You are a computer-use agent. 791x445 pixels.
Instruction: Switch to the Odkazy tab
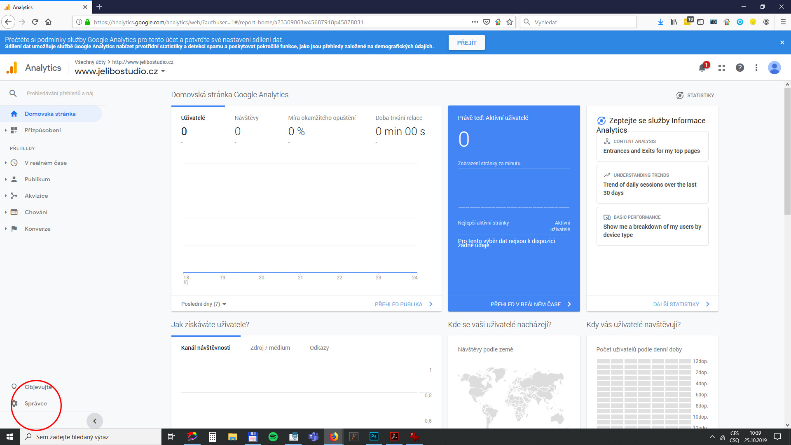point(319,348)
